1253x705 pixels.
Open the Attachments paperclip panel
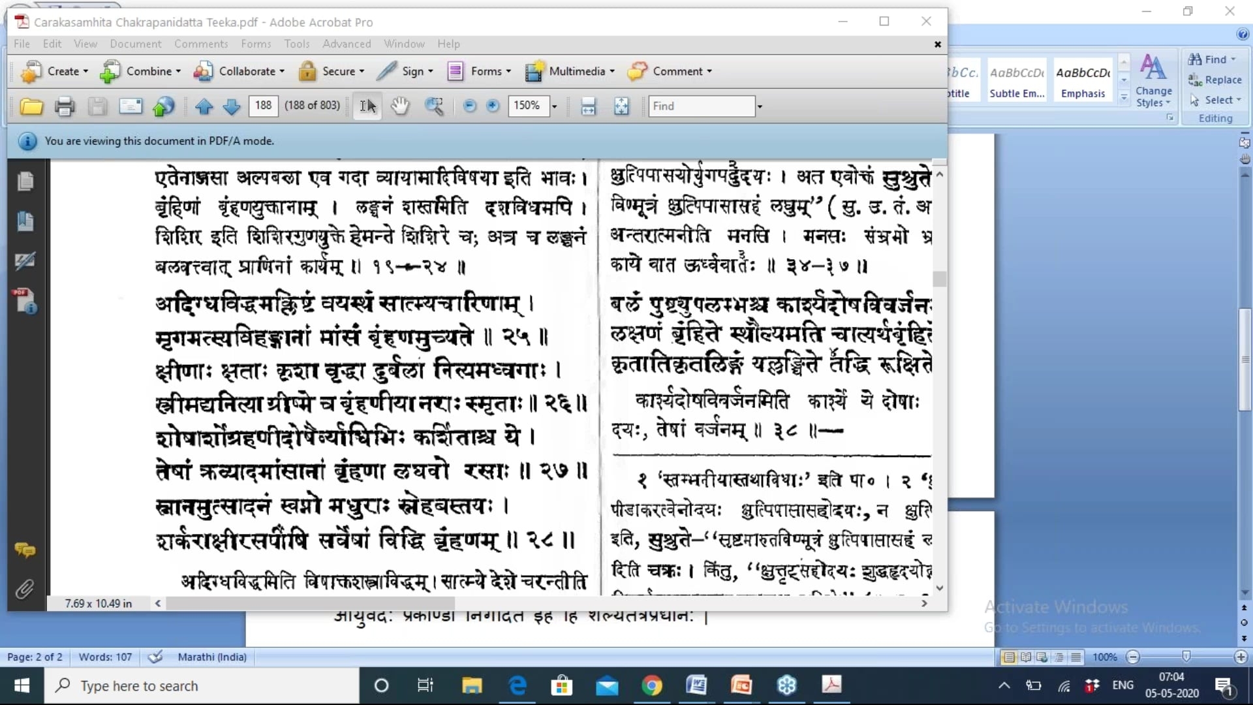(x=25, y=589)
